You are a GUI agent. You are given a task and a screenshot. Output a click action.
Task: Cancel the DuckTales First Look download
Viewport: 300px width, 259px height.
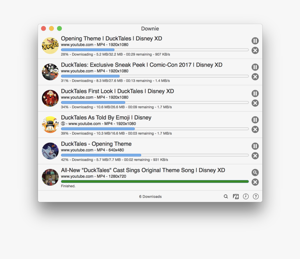pyautogui.click(x=255, y=103)
